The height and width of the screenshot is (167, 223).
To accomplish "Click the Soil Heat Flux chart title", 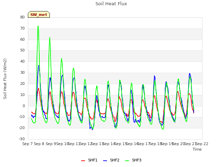I will point(111,4).
